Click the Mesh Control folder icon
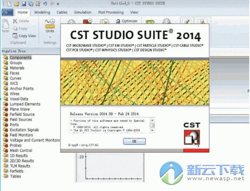250x191 pixels. (x=6, y=151)
